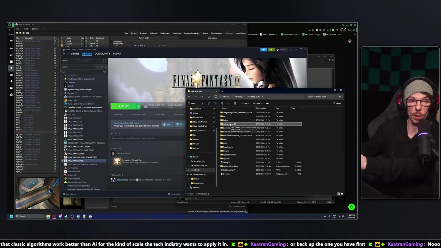Click the taskbar Search box
The width and height of the screenshot is (441, 248).
point(29,216)
